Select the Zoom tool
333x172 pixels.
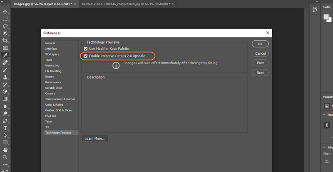[x=5, y=157]
